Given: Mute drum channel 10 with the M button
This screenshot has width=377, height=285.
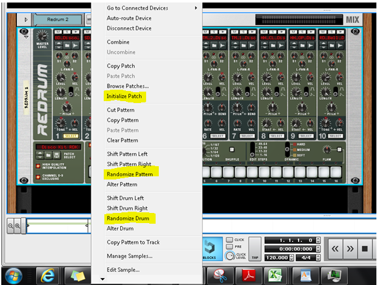Looking at the screenshot, I should coord(323,32).
